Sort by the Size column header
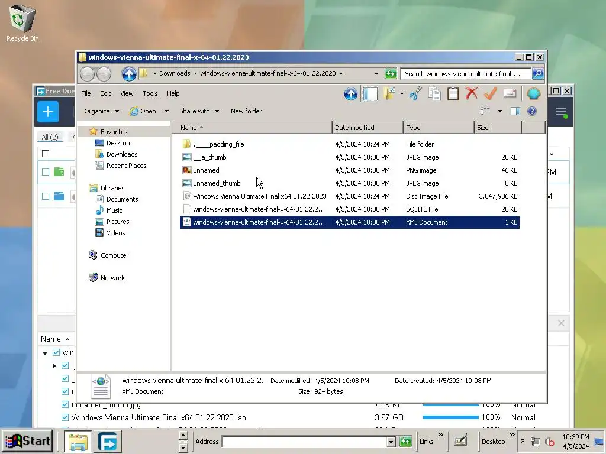The width and height of the screenshot is (606, 454). point(498,128)
